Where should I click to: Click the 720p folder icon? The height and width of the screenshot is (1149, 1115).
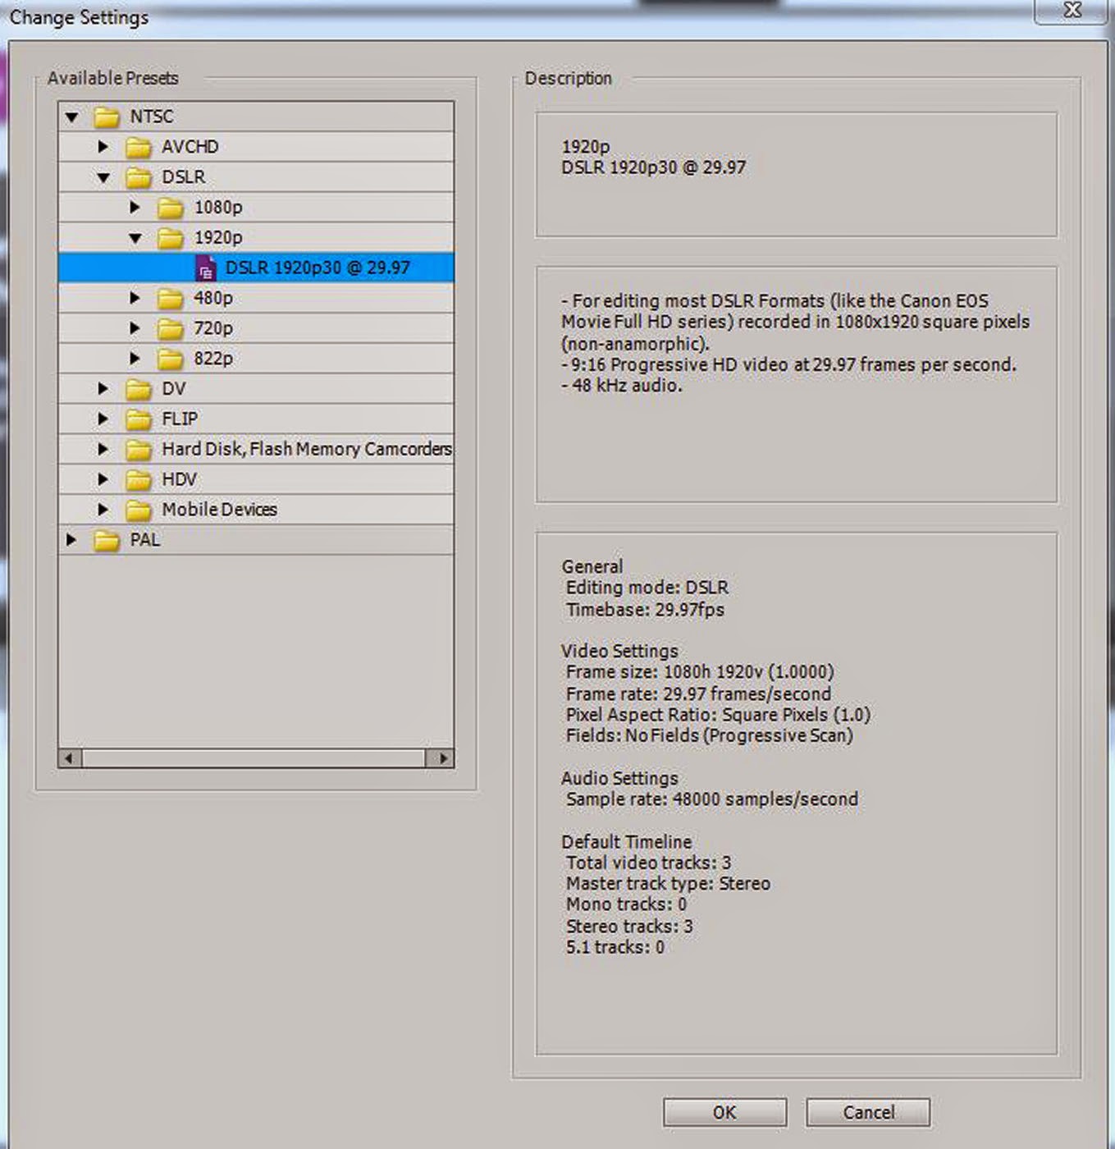point(171,329)
